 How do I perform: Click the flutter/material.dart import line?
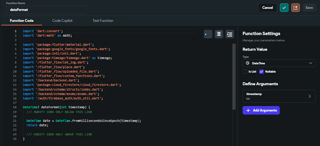click(58, 45)
